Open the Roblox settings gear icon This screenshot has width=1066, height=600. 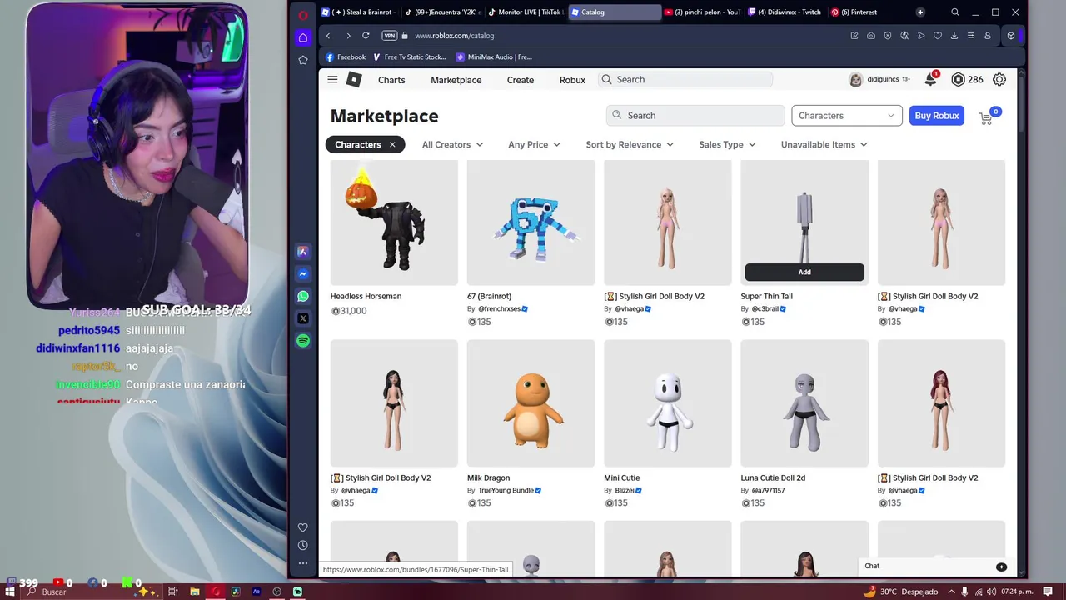click(999, 79)
